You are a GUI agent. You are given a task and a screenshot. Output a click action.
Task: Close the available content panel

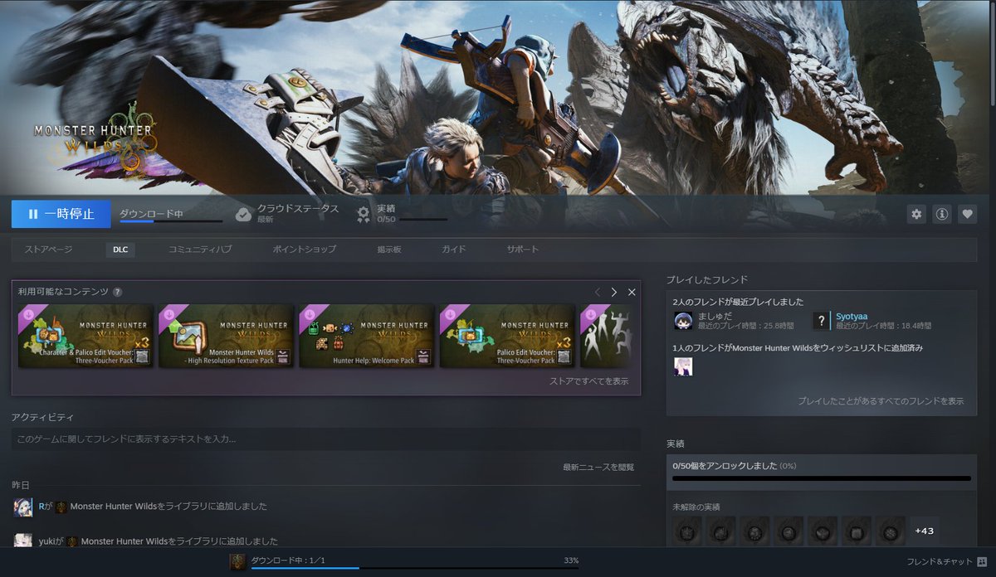(632, 292)
